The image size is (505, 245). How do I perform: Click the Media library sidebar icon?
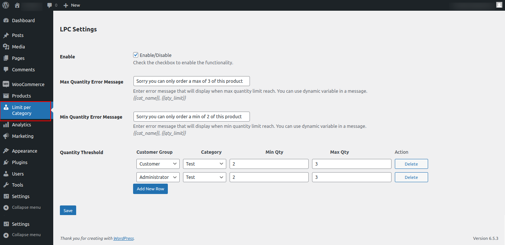click(7, 47)
